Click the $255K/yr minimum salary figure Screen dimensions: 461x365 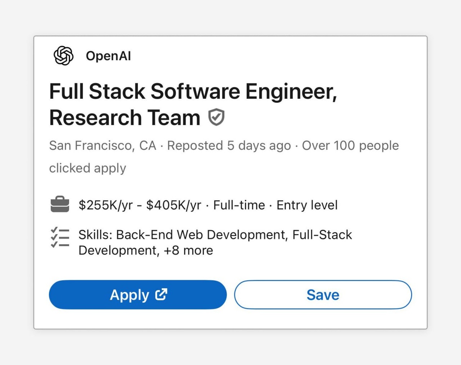pyautogui.click(x=106, y=205)
